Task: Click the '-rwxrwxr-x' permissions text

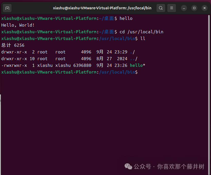Action: click(x=14, y=65)
